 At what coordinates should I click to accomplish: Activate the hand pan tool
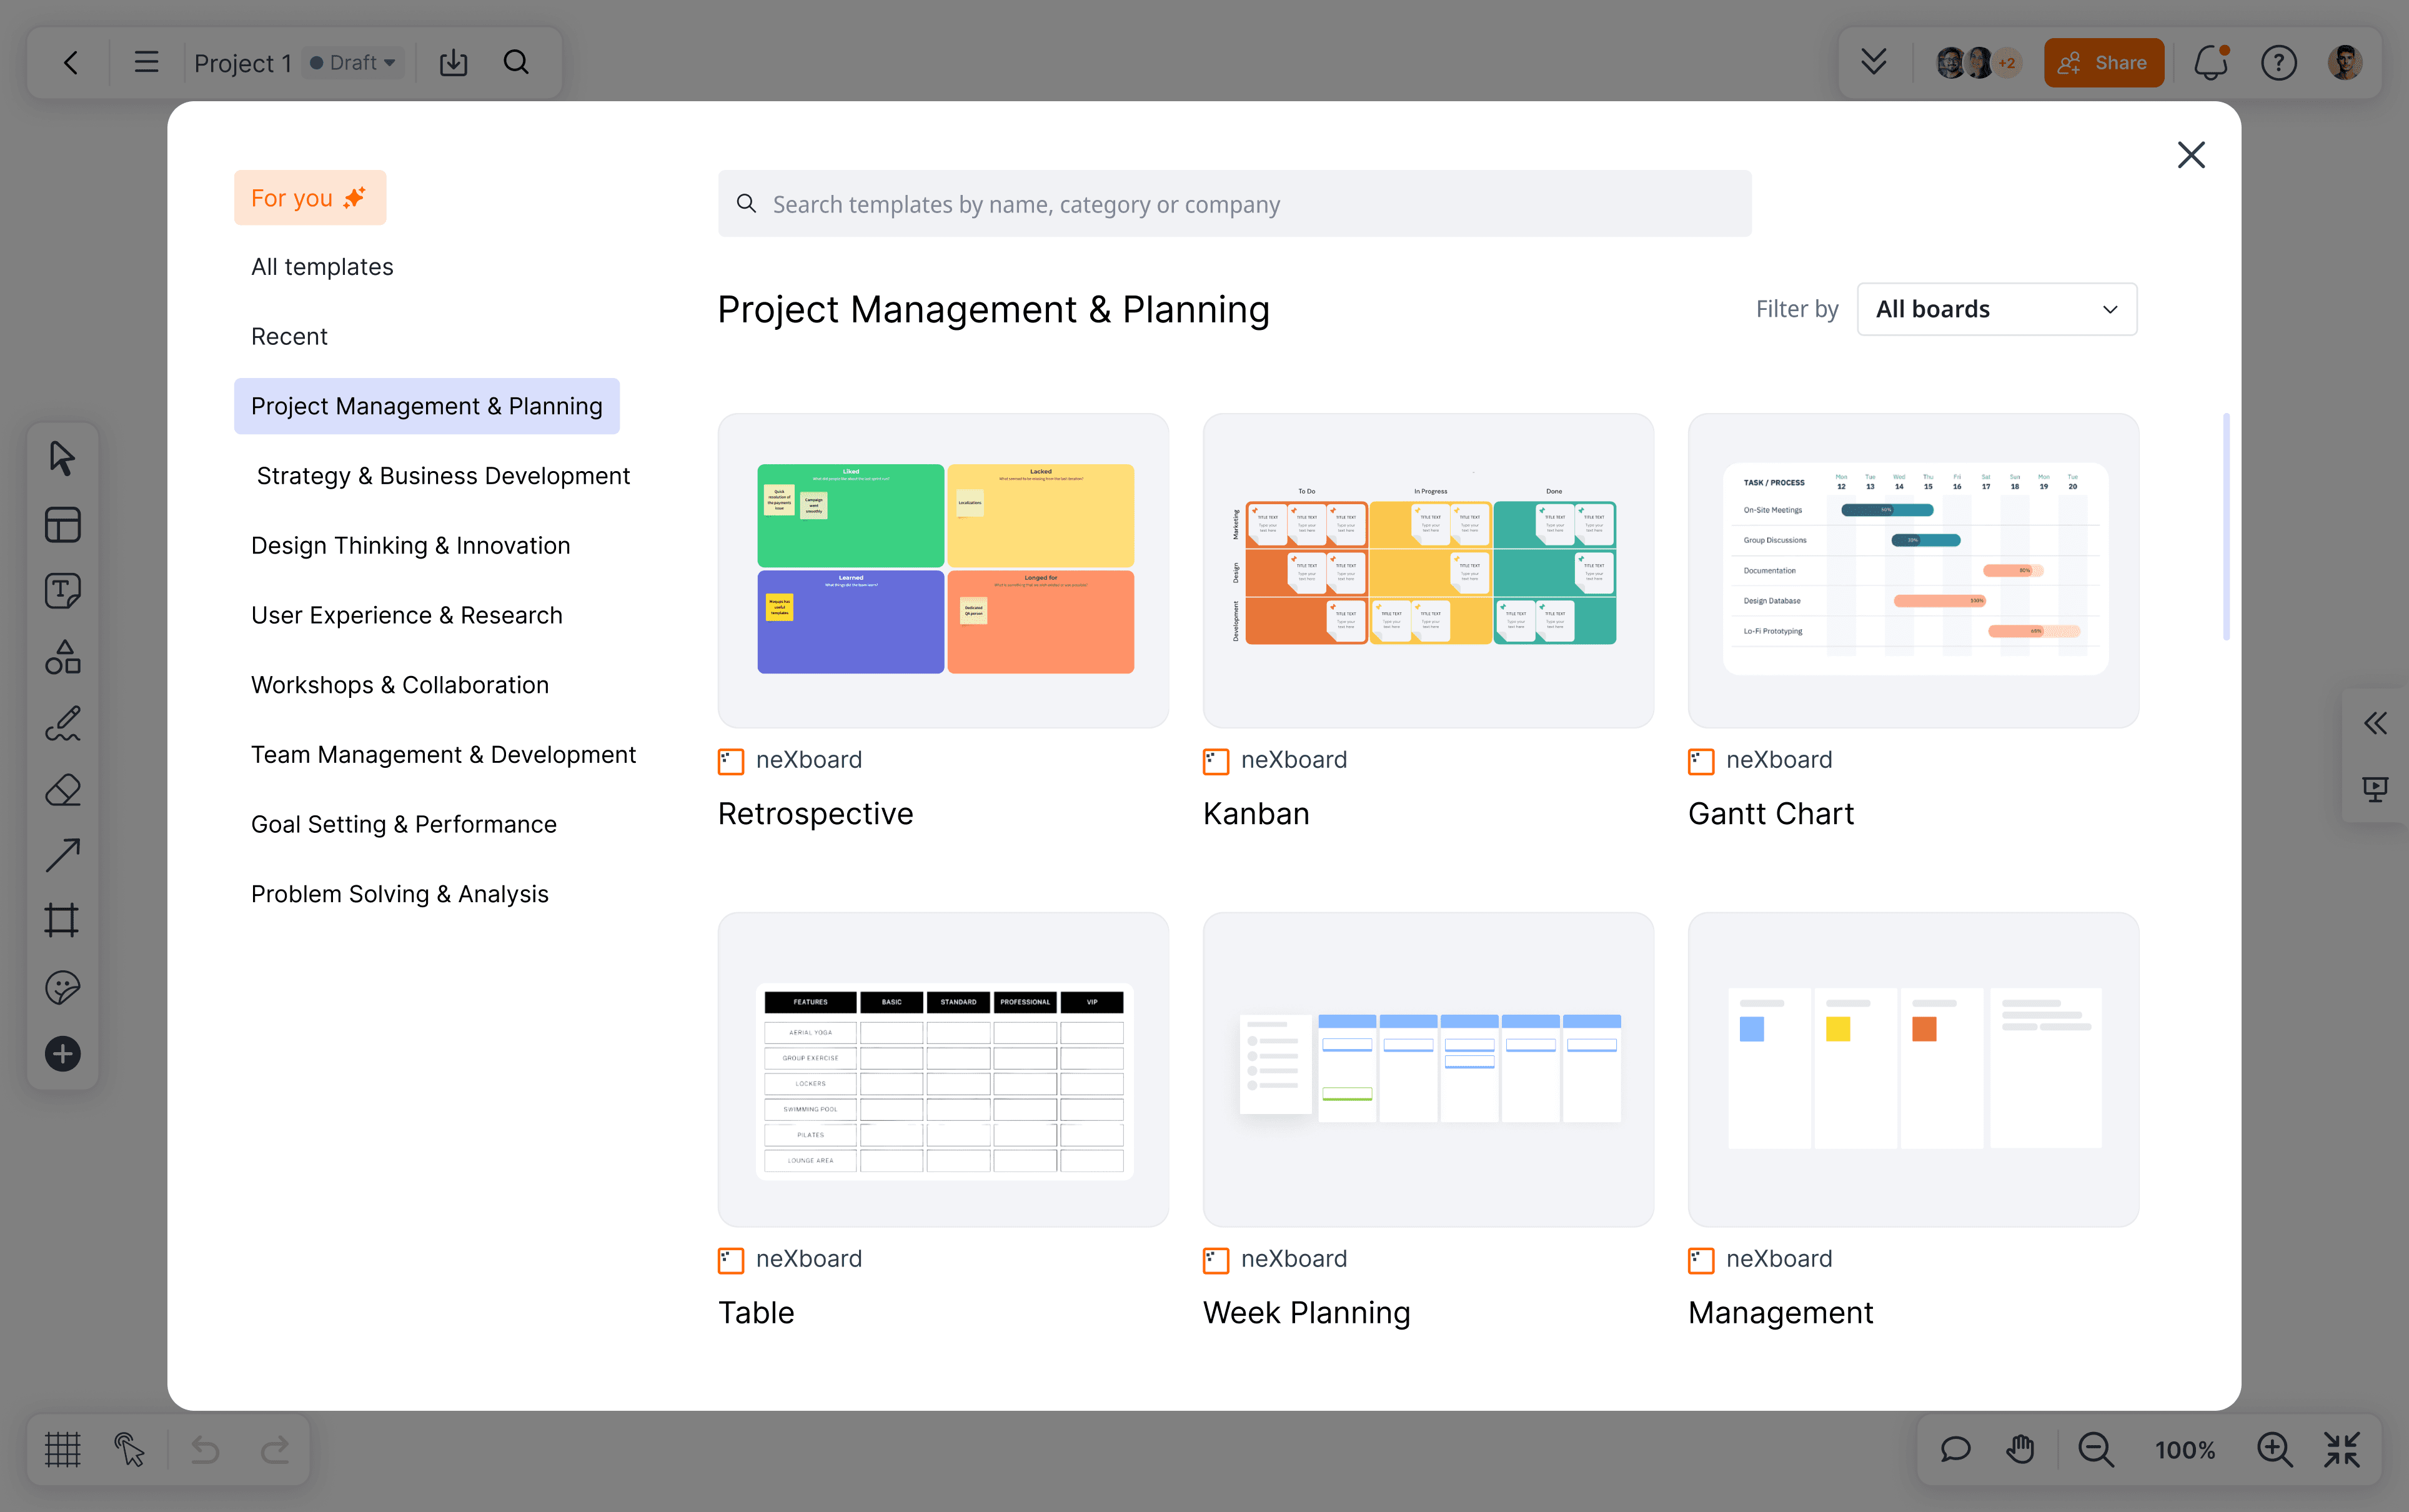(2020, 1449)
